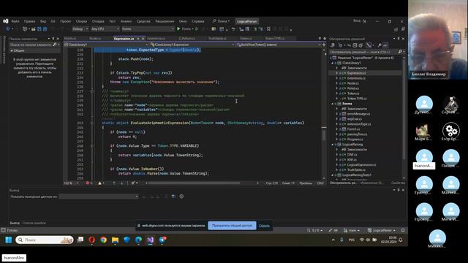Collapse the LogicalParsing project node
Screen dimensions: 468x263
coord(333,145)
